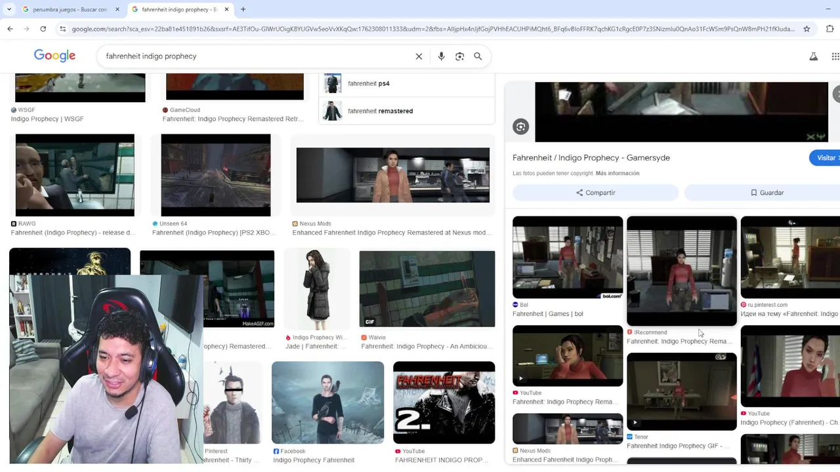Clear the search box with the X icon
This screenshot has width=840, height=472.
[419, 56]
